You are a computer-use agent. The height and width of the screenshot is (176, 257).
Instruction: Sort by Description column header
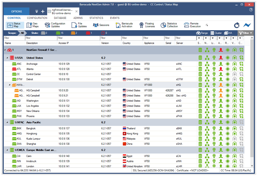pos(41,43)
